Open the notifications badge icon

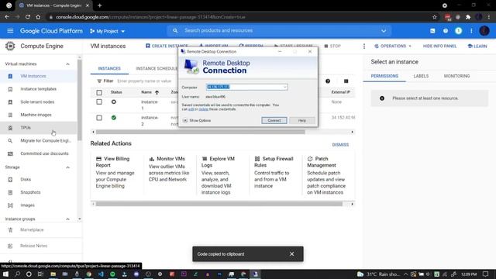pyautogui.click(x=458, y=31)
